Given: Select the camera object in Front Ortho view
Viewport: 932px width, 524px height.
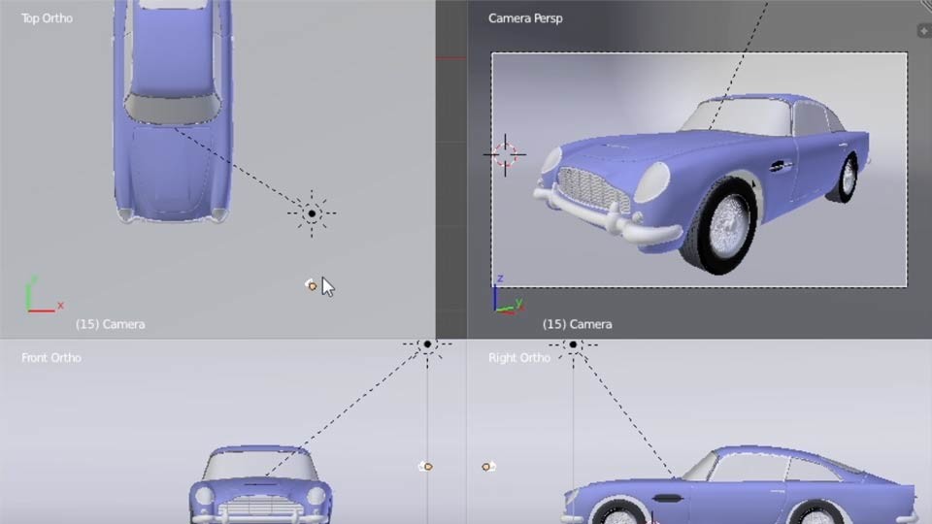Looking at the screenshot, I should 425,467.
